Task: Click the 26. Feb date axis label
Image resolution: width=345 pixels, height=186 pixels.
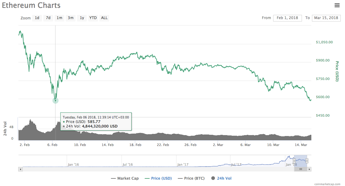Action: tap(190, 145)
